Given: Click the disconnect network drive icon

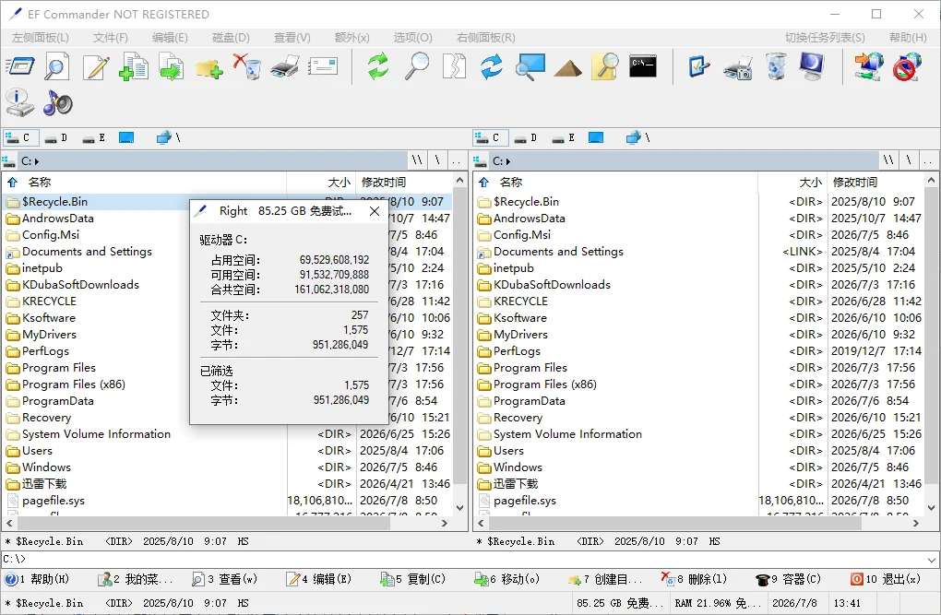Looking at the screenshot, I should [907, 66].
